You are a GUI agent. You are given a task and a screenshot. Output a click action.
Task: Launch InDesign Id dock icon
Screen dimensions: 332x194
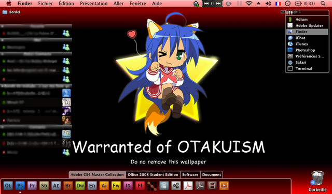128,186
